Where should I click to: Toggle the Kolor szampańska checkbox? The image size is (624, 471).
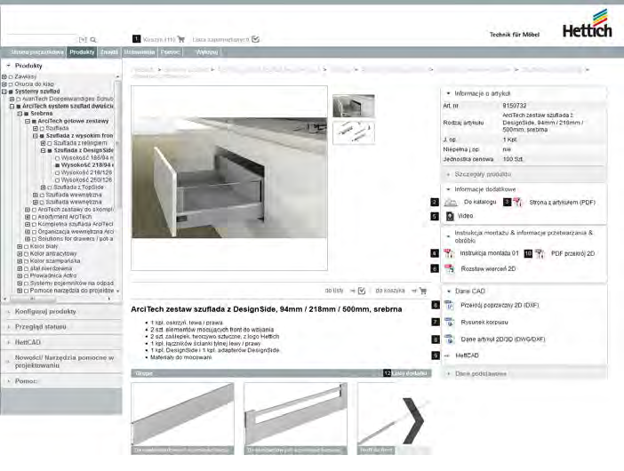[x=27, y=261]
